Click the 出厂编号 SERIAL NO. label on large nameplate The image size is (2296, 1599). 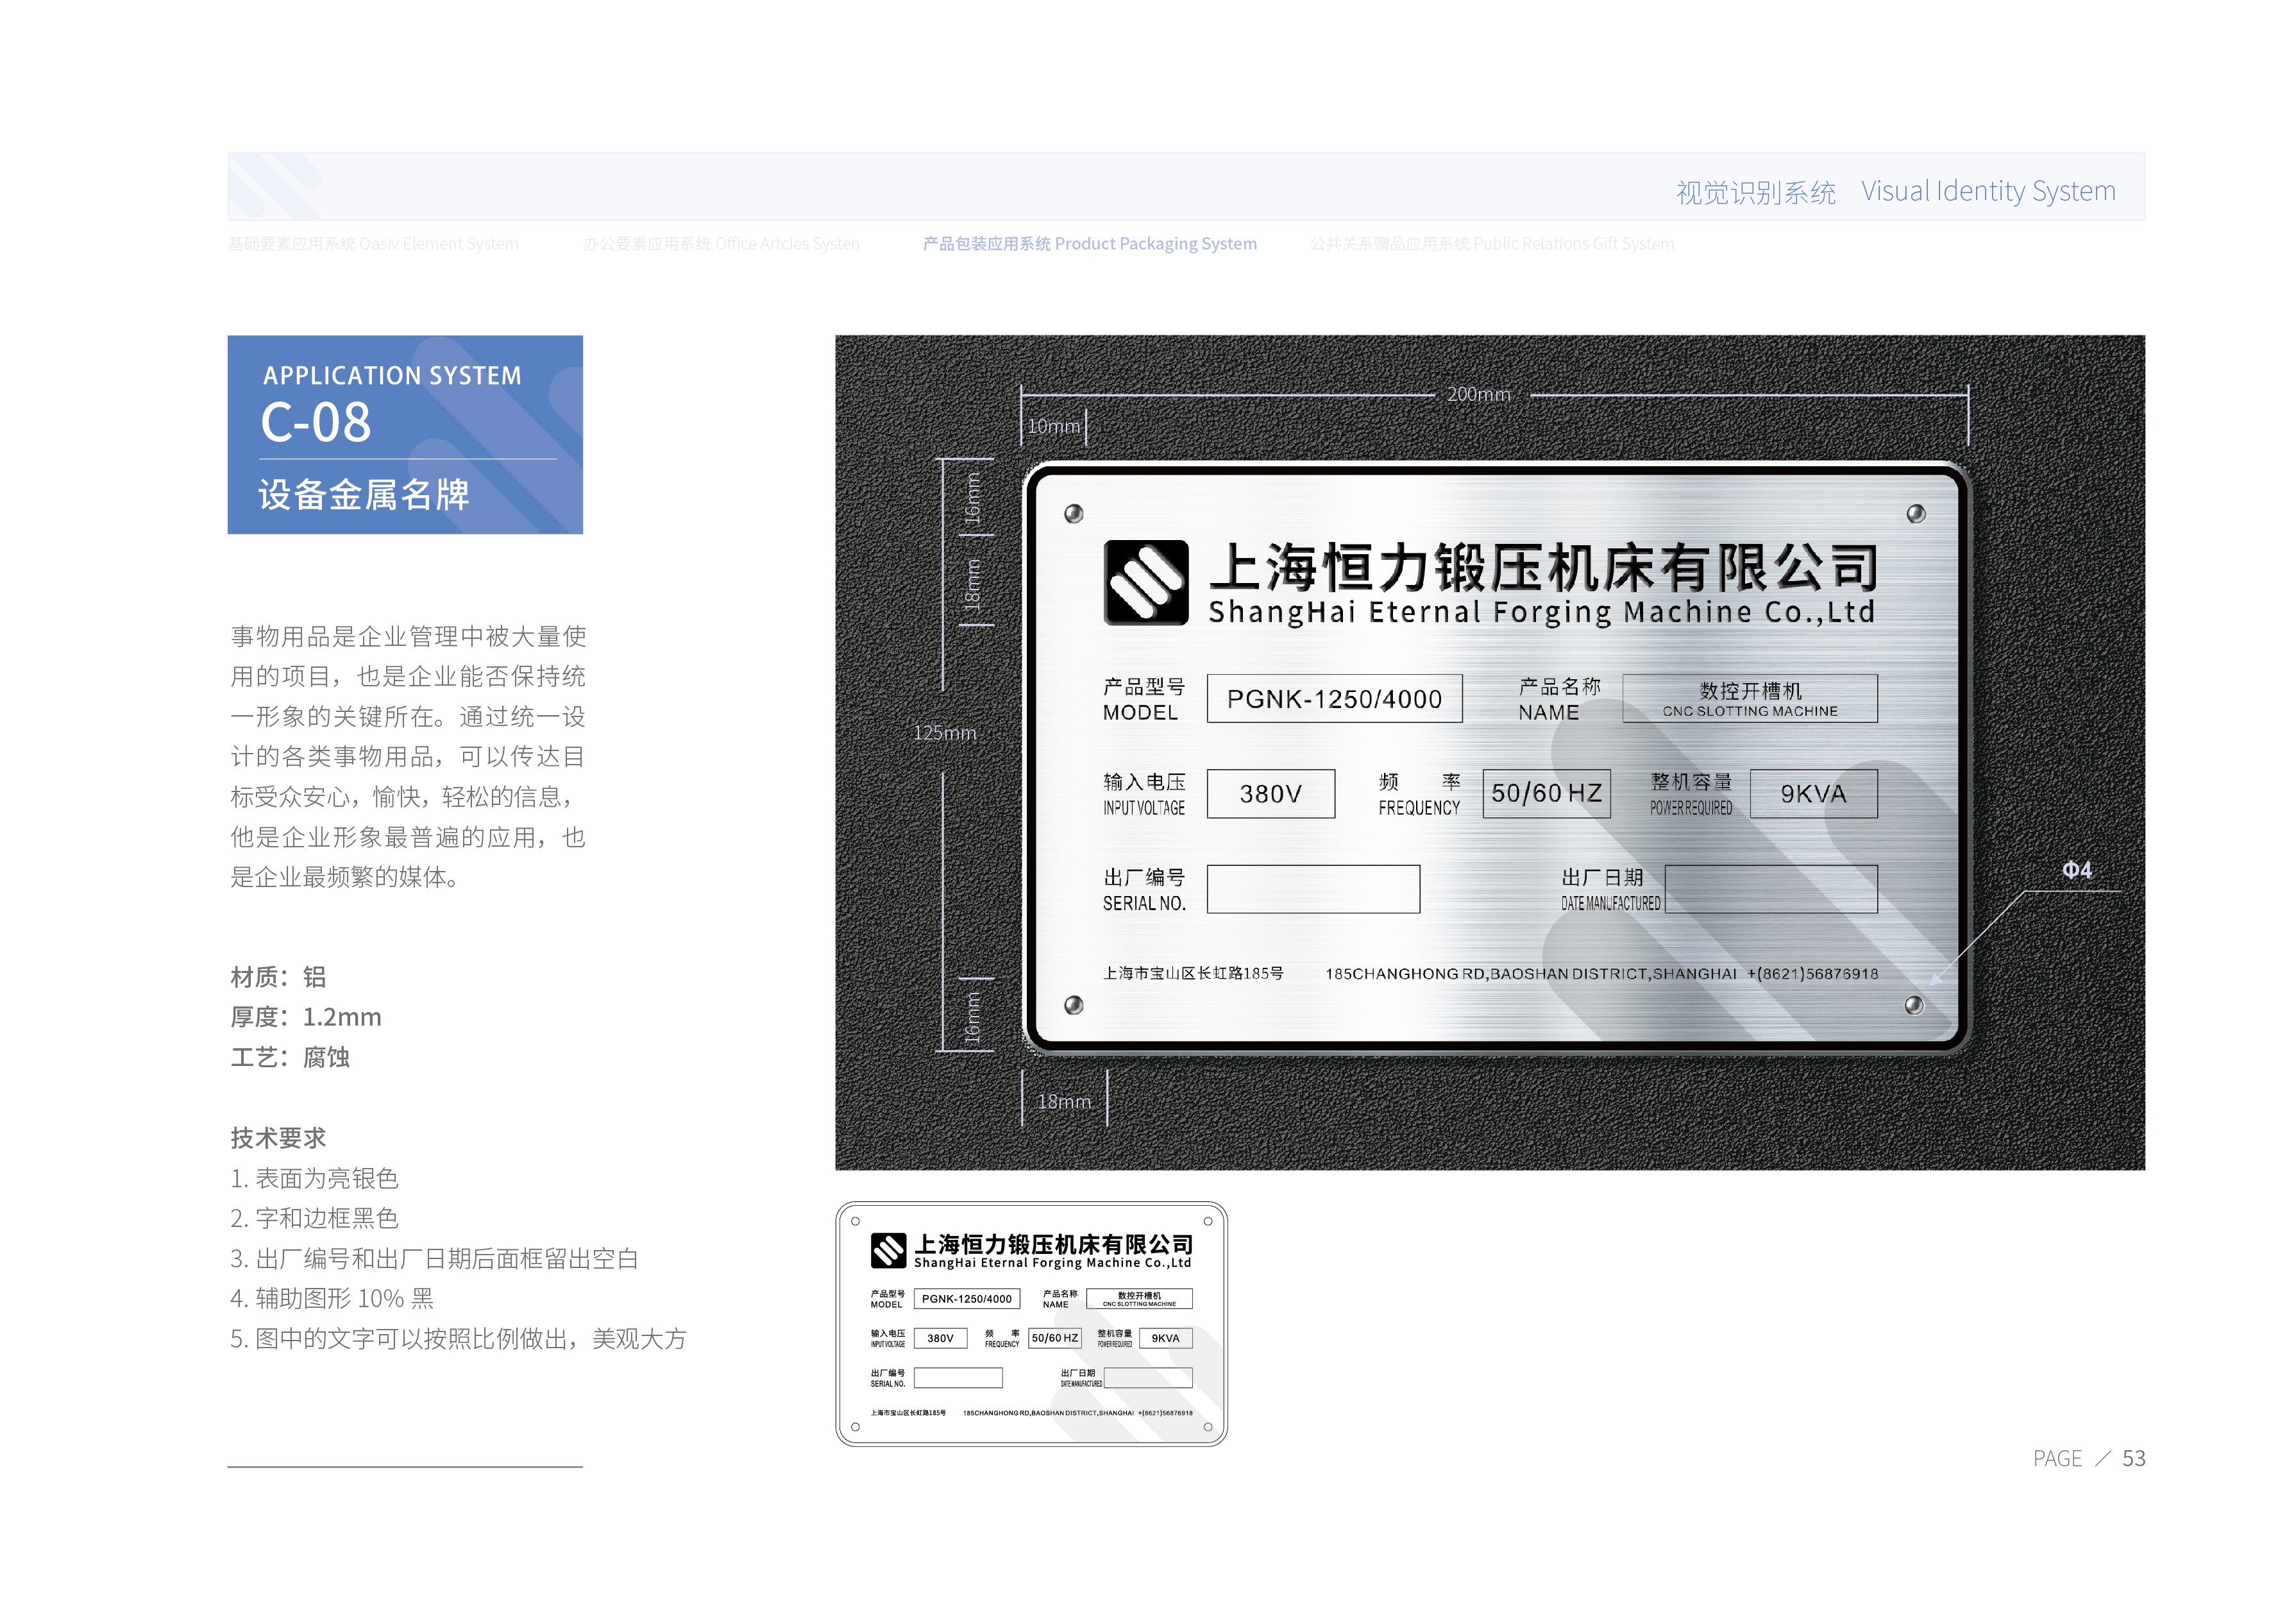(1144, 890)
